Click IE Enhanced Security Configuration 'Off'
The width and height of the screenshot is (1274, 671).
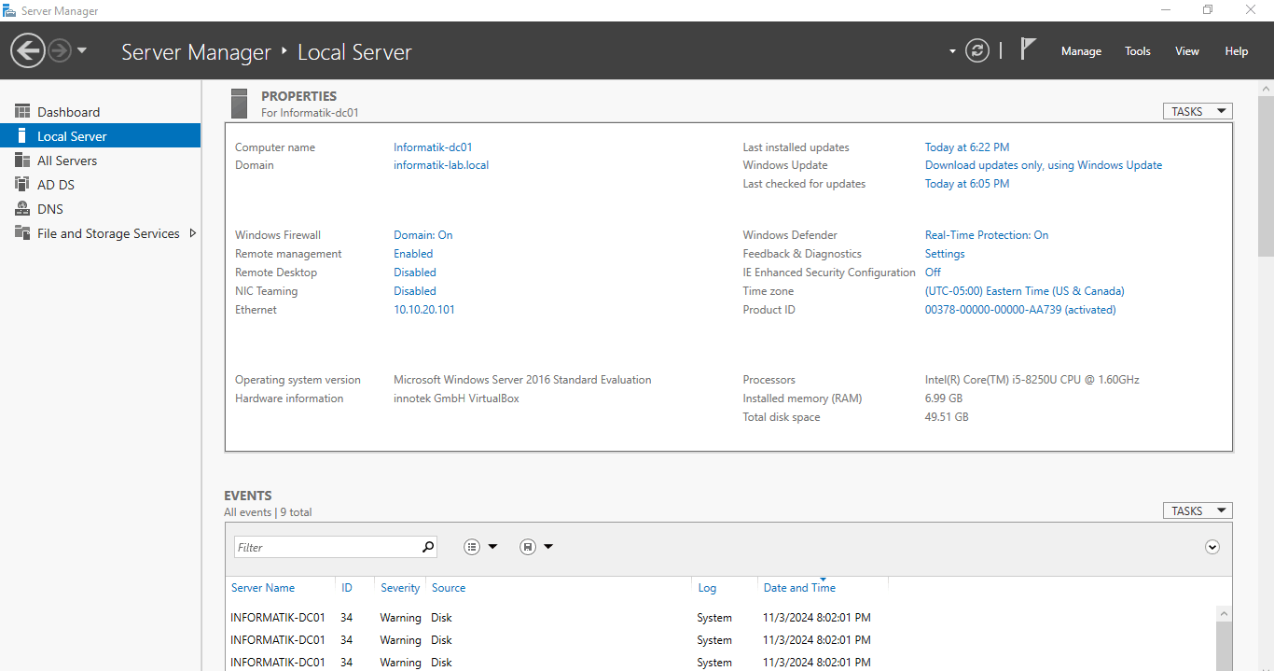[x=933, y=273]
